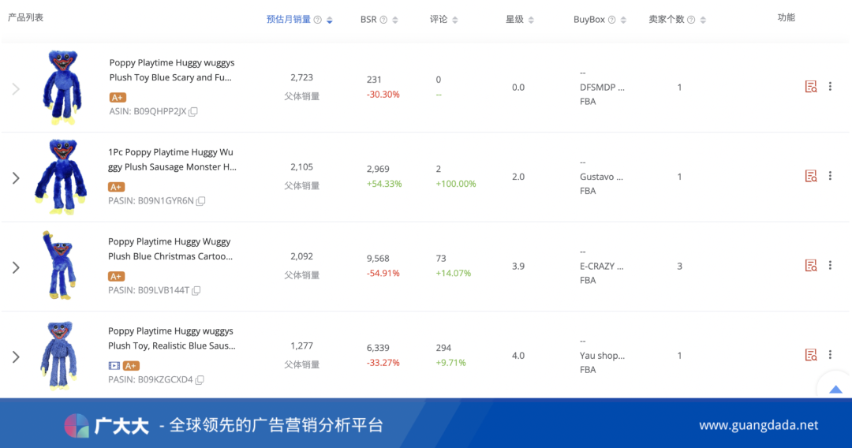Sort by 星级 arrows
The width and height of the screenshot is (852, 448).
531,20
